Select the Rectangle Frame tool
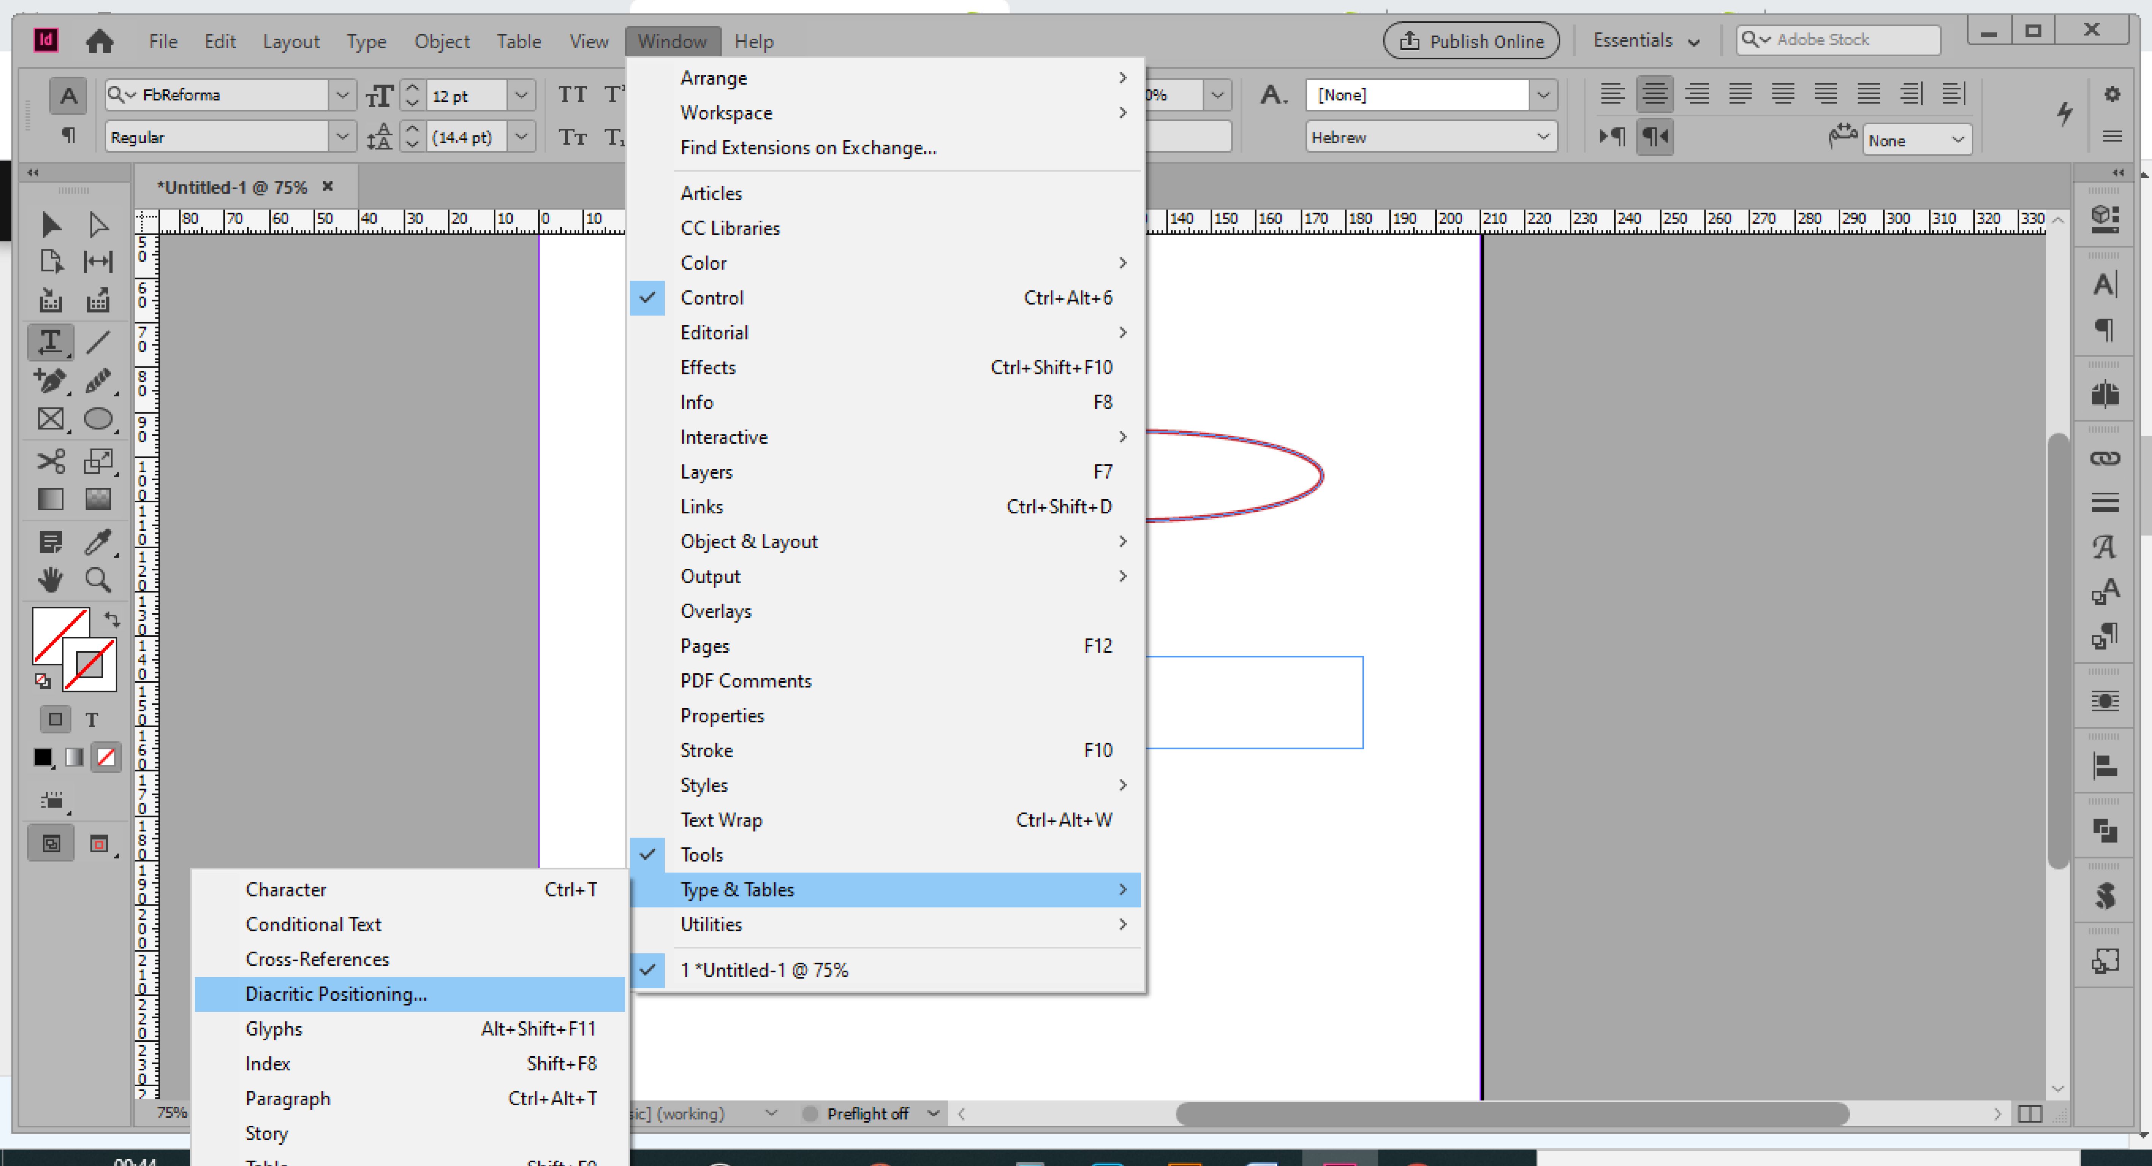2152x1166 pixels. 50,419
